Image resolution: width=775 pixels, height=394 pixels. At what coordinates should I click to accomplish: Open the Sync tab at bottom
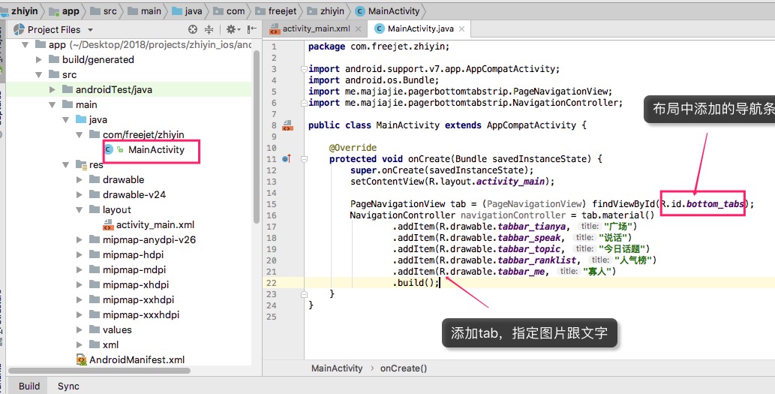point(68,386)
